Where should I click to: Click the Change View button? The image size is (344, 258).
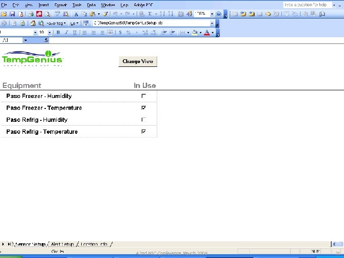[x=138, y=62]
